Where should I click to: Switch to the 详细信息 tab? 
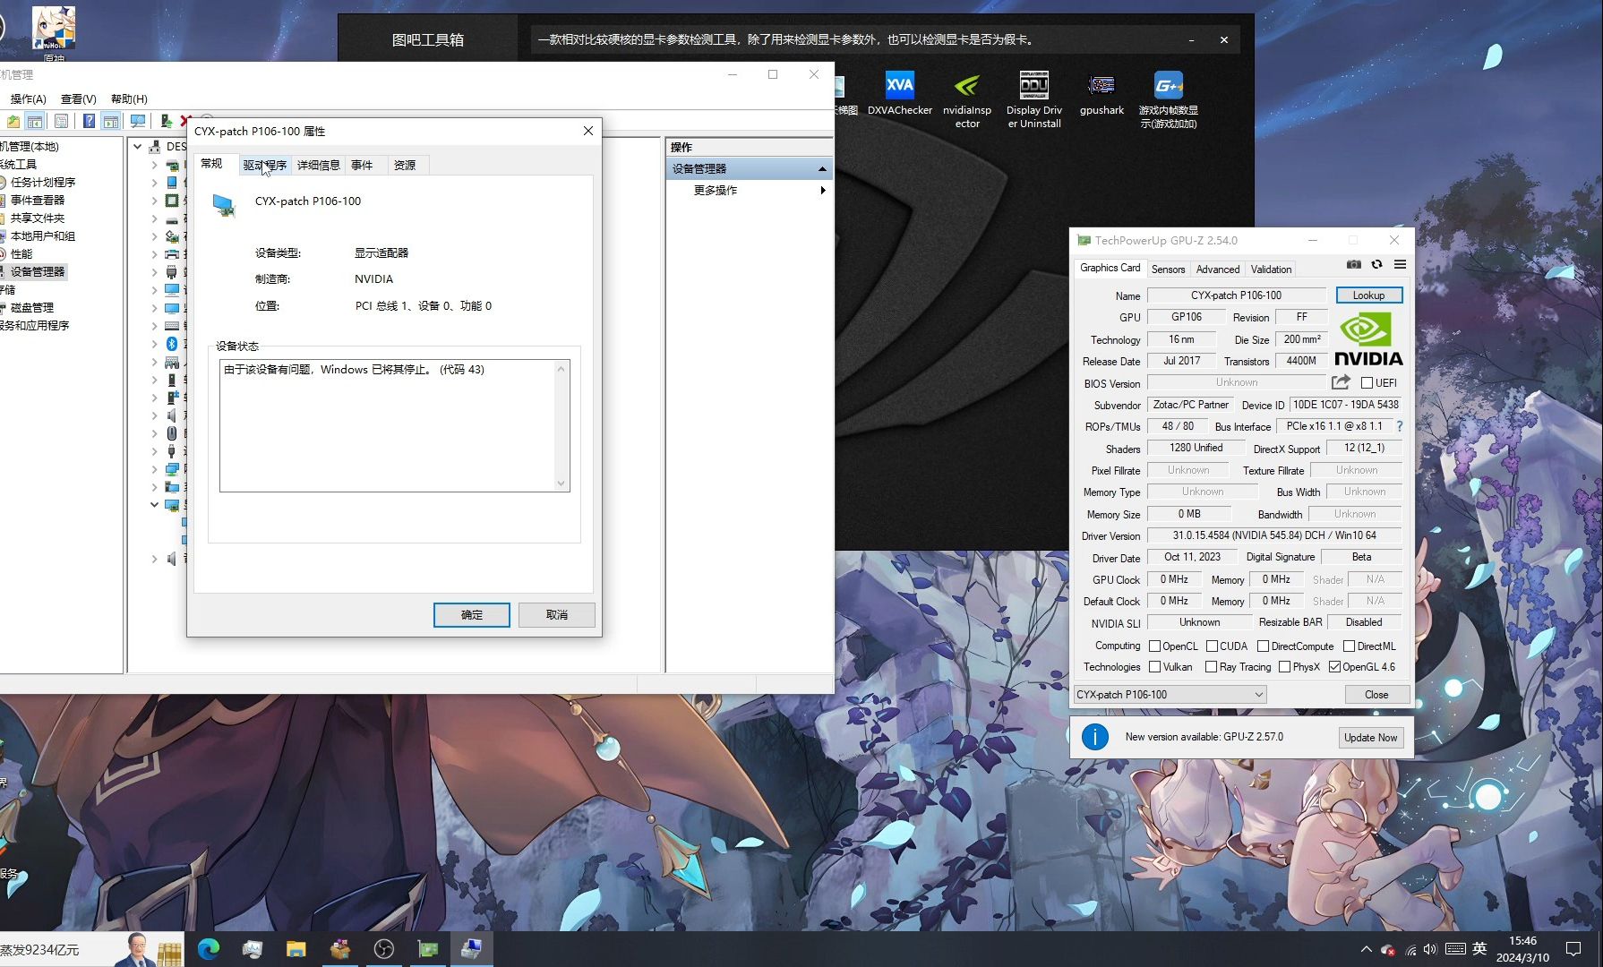pos(318,165)
